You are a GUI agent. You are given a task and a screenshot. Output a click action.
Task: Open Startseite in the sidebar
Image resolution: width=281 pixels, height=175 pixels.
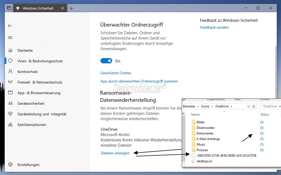coord(25,50)
